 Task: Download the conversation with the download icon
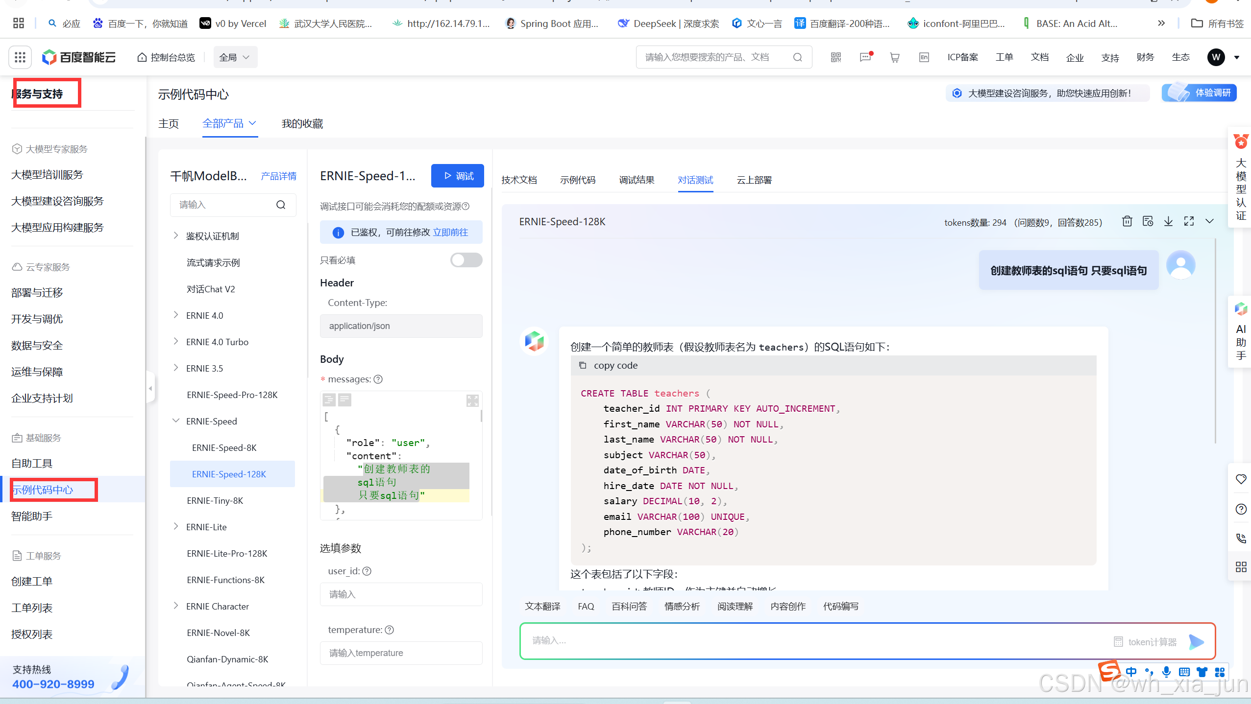1168,221
